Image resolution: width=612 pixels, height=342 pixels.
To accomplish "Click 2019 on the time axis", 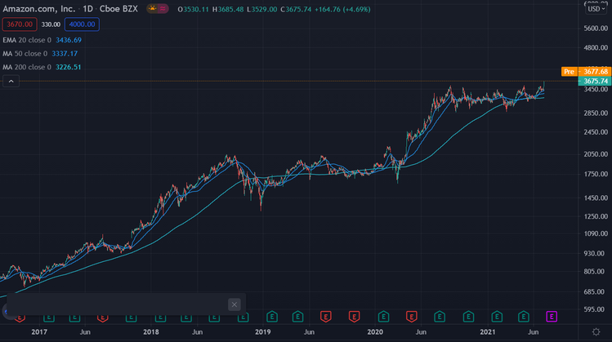I will pos(262,332).
